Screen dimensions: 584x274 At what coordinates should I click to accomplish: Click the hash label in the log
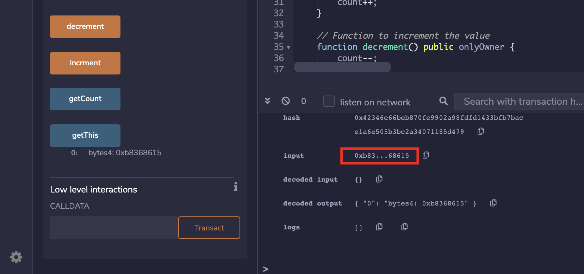pos(292,118)
